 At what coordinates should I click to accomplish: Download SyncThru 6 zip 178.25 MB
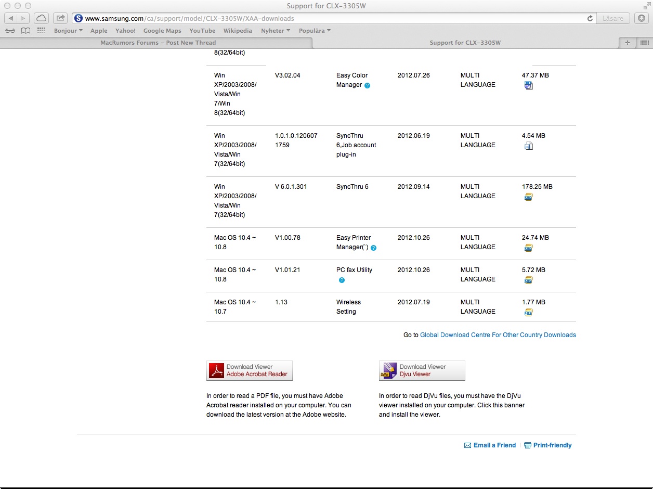(x=528, y=197)
